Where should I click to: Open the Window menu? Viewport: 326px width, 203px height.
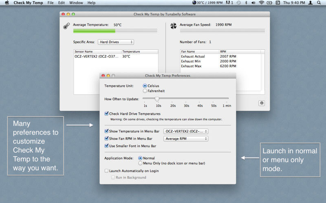[x=76, y=3]
